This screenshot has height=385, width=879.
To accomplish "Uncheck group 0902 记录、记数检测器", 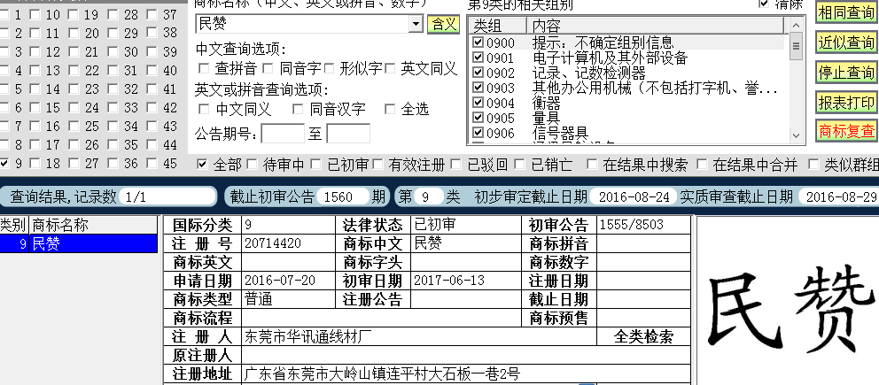I will pyautogui.click(x=478, y=73).
